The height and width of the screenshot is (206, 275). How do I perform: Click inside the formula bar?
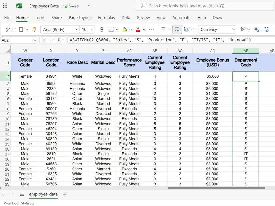coord(133,40)
